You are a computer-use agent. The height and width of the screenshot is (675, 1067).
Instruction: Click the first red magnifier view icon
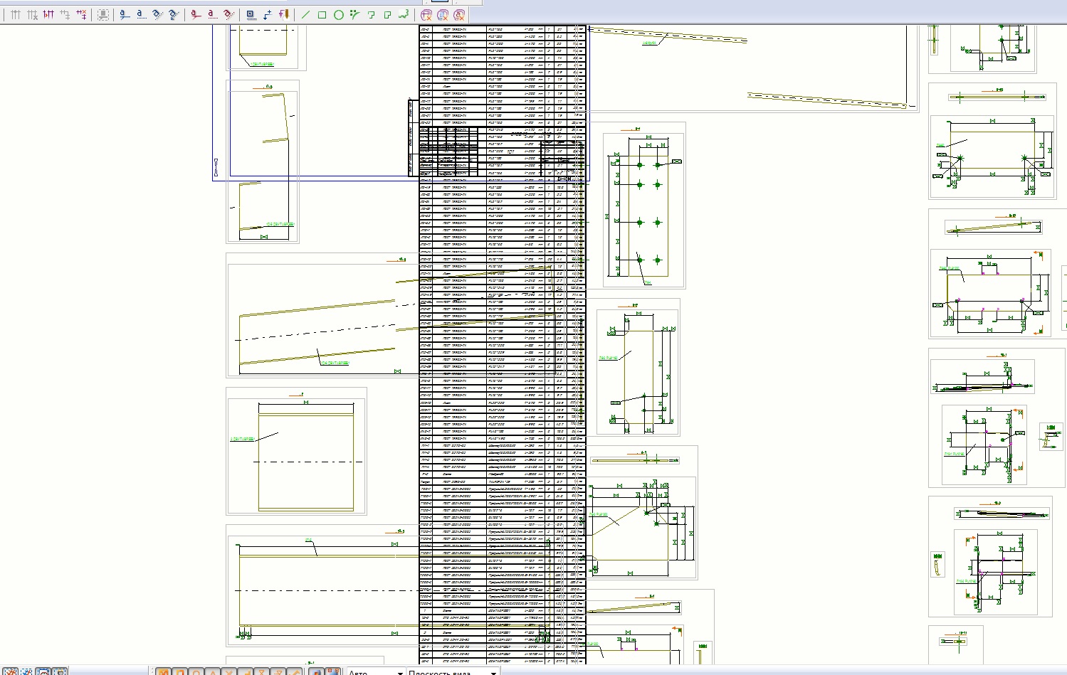pyautogui.click(x=426, y=14)
